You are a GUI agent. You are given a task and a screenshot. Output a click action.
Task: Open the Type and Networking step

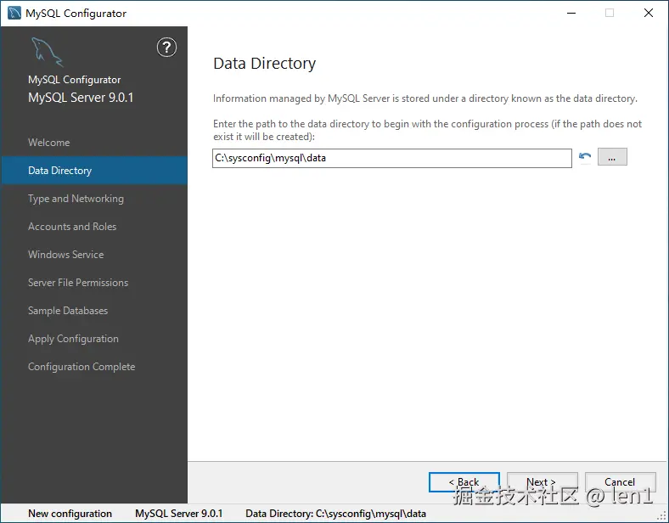[x=76, y=199]
